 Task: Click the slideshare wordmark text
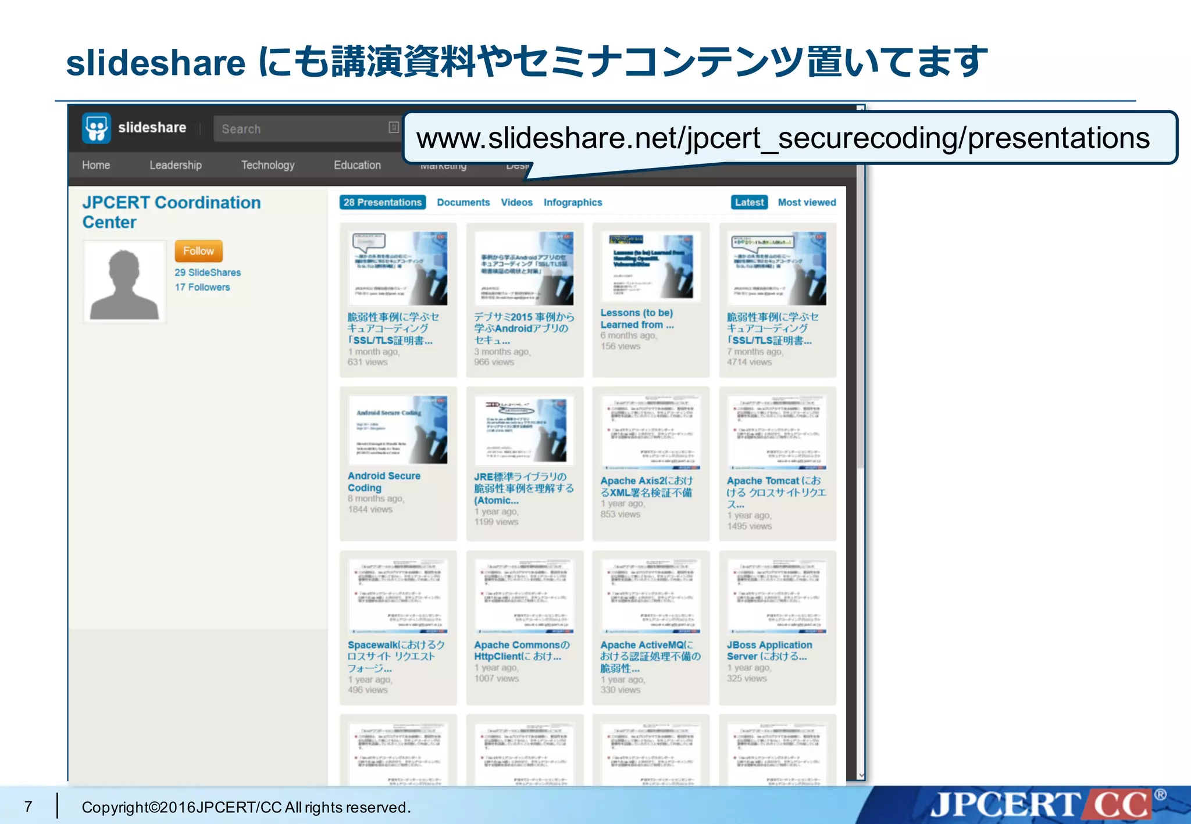152,127
